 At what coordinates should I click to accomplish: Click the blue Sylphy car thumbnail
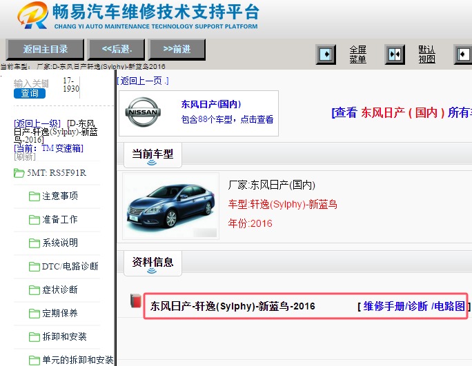pyautogui.click(x=170, y=206)
